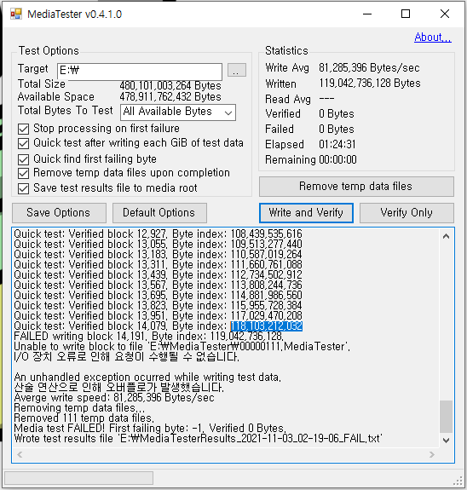Viewport: 467px width, 490px height.
Task: Click into the Target path field
Action: (x=140, y=71)
